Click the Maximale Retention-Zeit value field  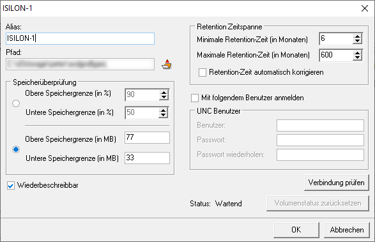pyautogui.click(x=336, y=56)
